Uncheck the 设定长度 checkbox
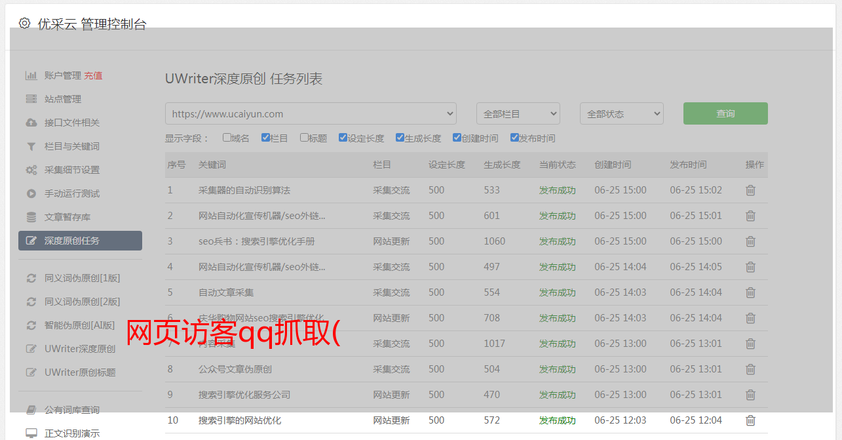Viewport: 842px width, 440px height. (343, 138)
